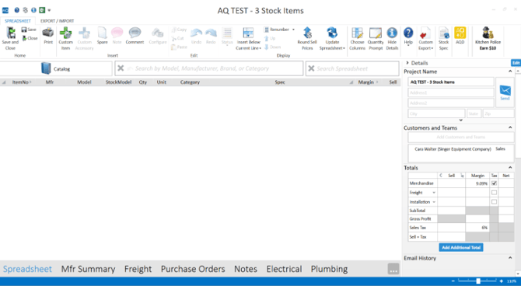This screenshot has height=286, width=521.
Task: Close the project via Close ribbon button
Action: [x=30, y=38]
